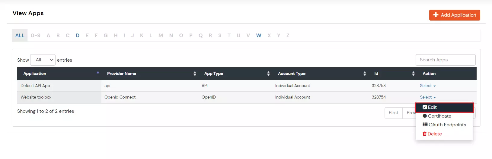The width and height of the screenshot is (492, 159).
Task: Click Individual Account in Default API App row
Action: [x=293, y=86]
